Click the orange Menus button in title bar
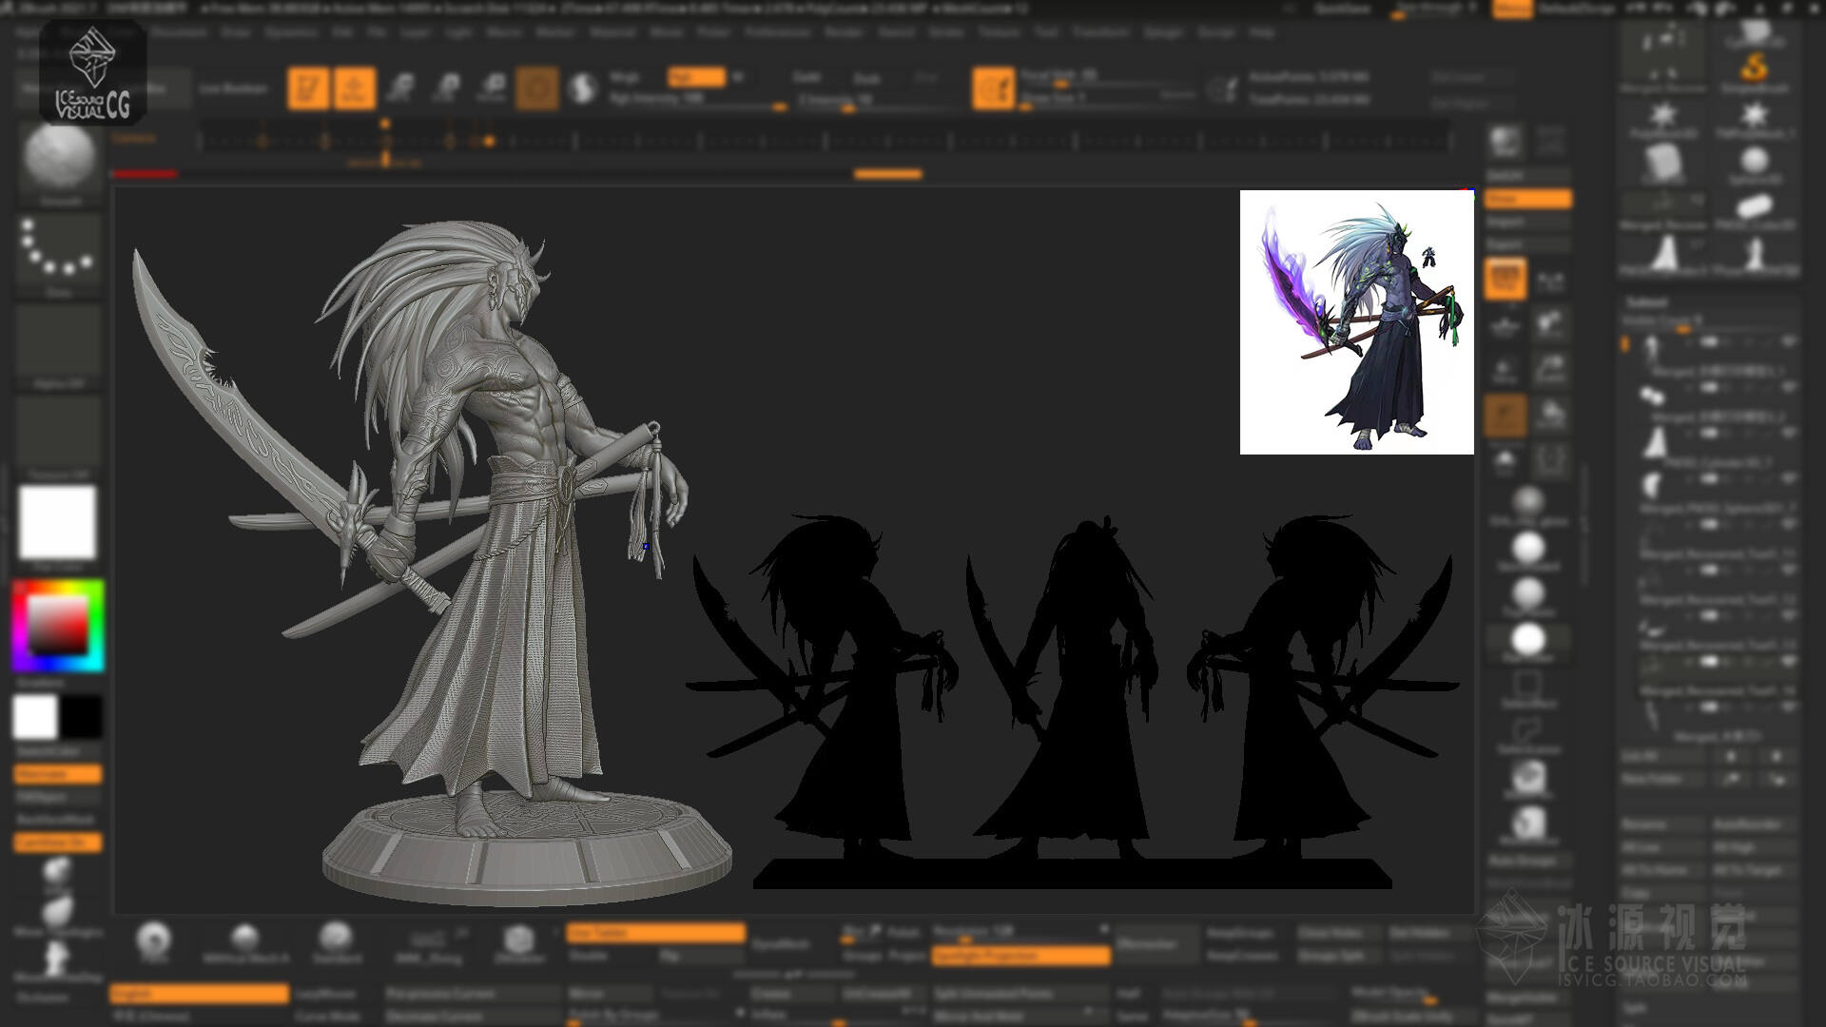 pos(1512,9)
